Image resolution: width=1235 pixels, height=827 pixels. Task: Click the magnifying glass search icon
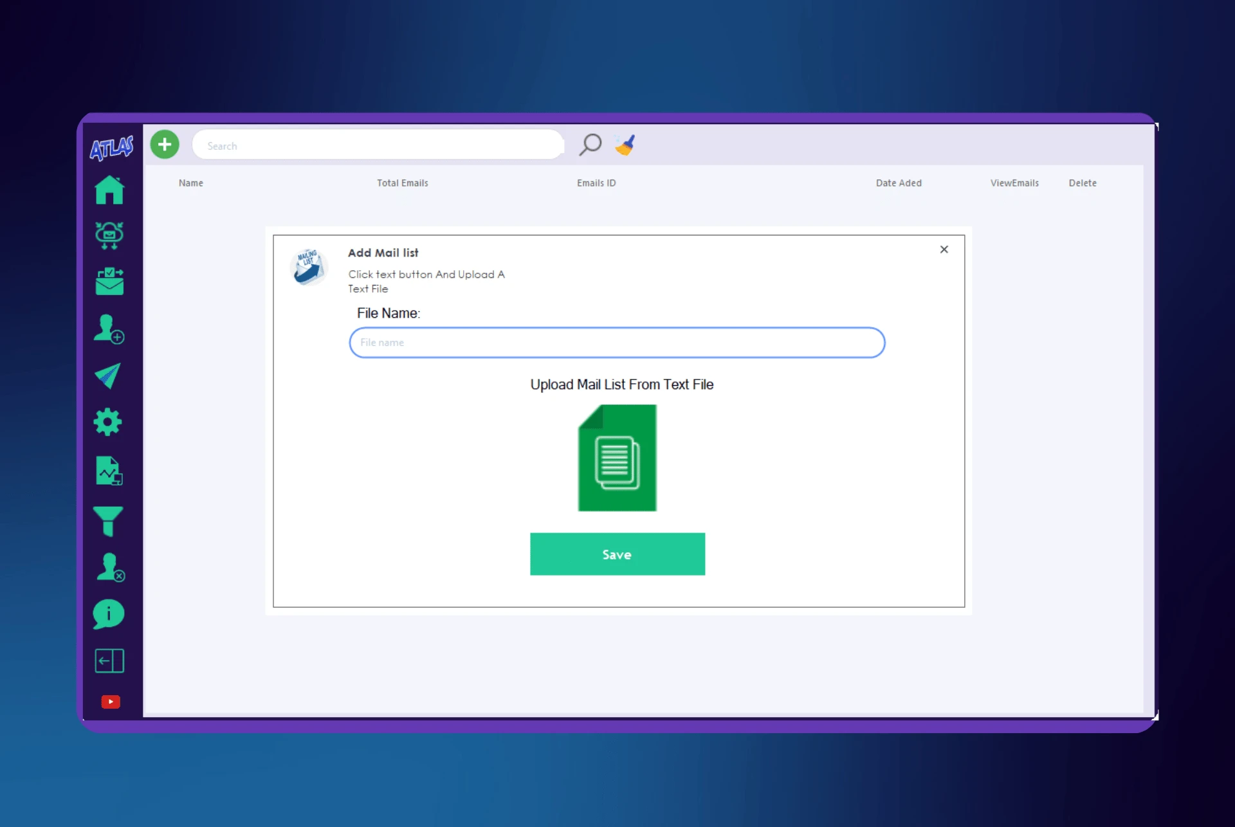coord(590,145)
